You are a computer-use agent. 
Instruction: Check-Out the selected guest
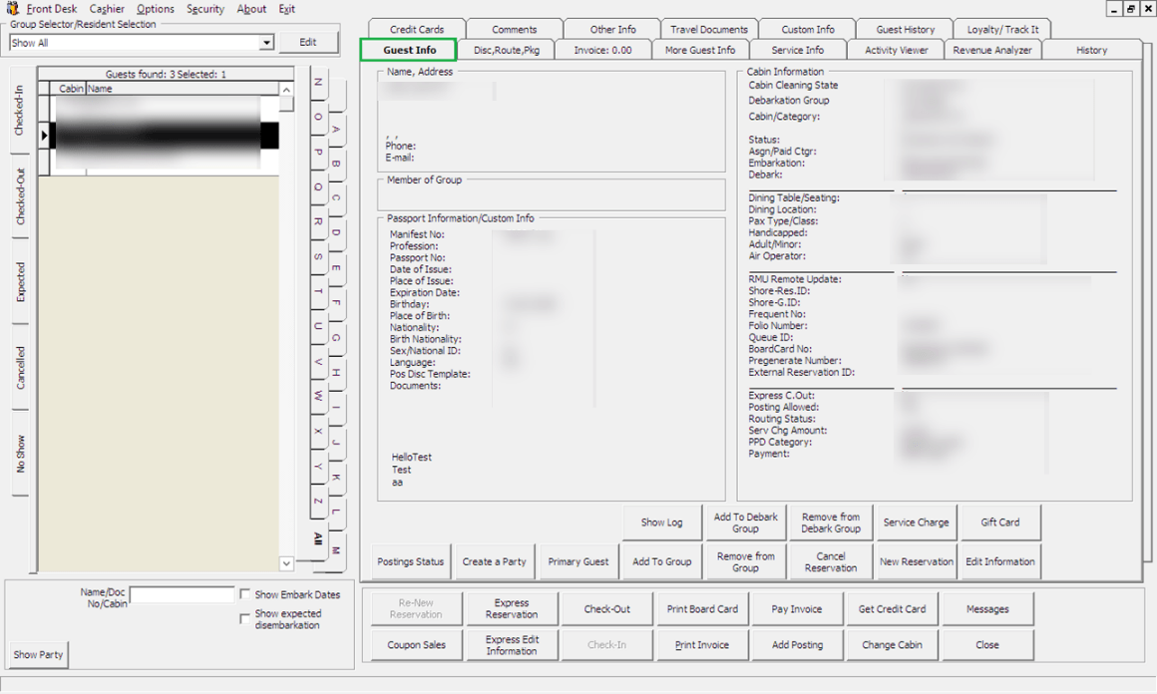pyautogui.click(x=607, y=608)
